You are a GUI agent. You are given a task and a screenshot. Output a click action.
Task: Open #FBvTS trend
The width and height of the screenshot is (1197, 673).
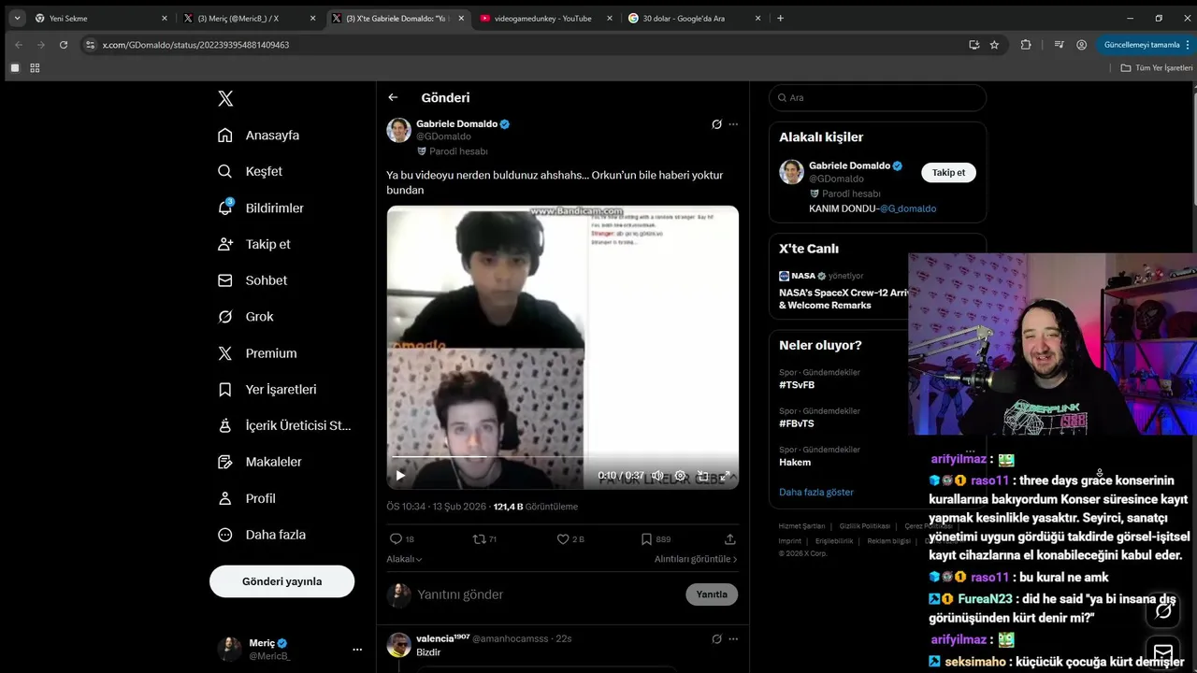[797, 423]
